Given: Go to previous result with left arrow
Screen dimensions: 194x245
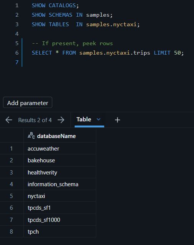Looking at the screenshot, I should (9, 120).
